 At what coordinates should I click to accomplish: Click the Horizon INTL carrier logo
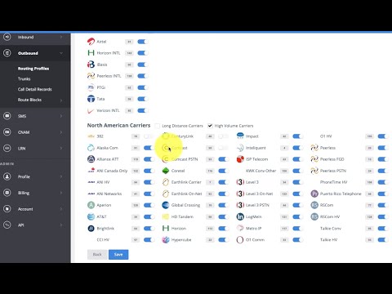(91, 53)
